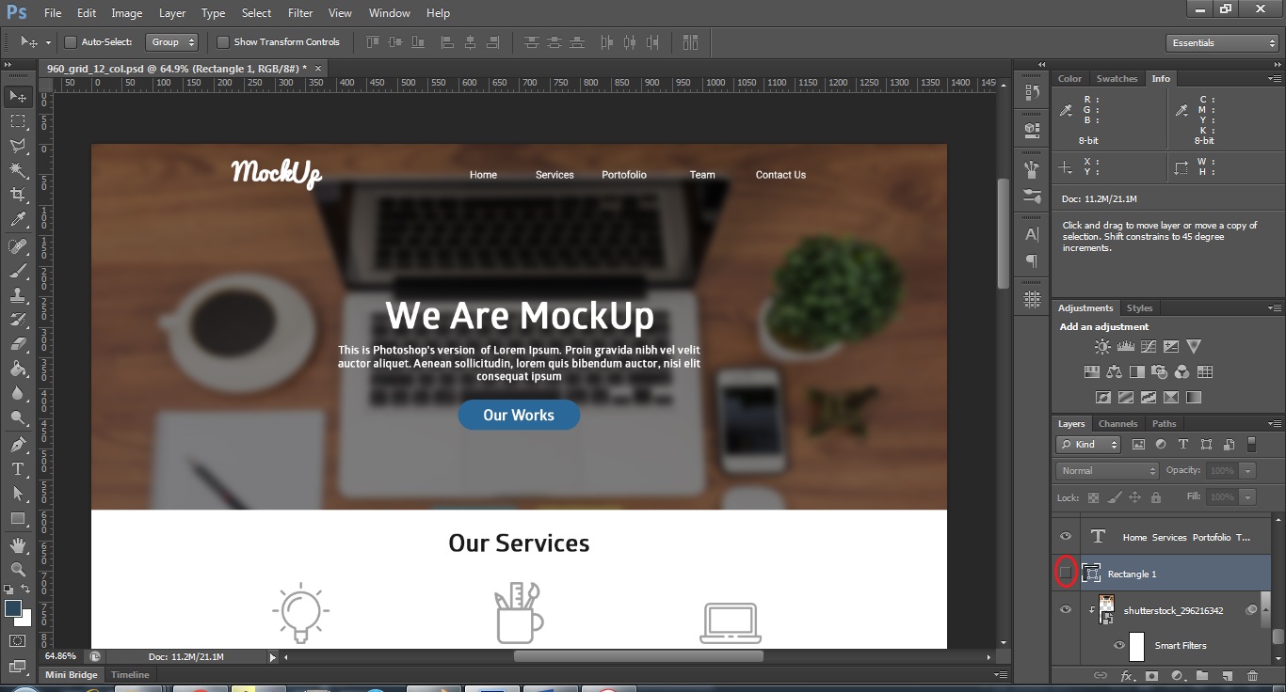
Task: Select the Lasso tool
Action: coord(18,146)
